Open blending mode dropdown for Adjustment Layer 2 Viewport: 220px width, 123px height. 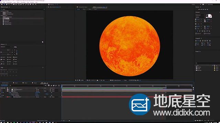pyautogui.click(x=38, y=90)
